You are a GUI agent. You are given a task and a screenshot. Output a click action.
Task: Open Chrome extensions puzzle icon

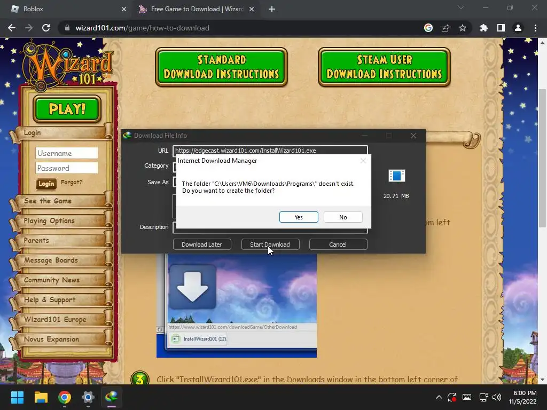point(483,28)
